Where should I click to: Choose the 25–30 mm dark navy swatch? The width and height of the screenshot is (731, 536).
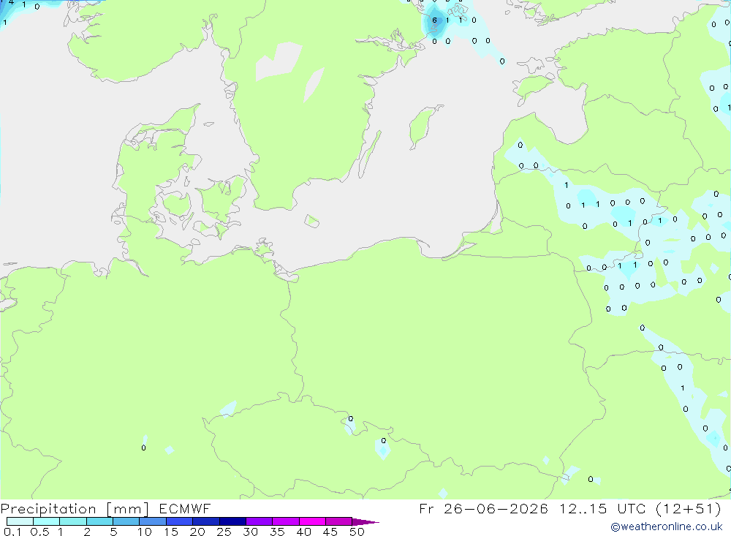click(232, 521)
